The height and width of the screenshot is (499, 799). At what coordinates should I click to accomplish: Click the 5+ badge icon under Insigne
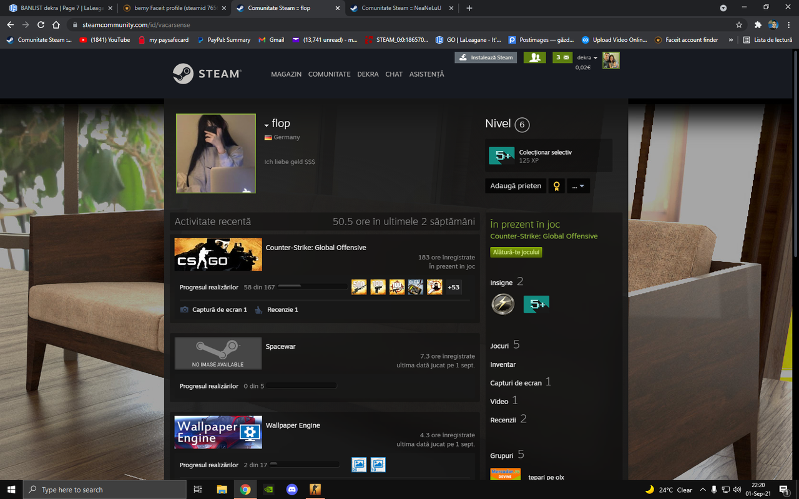536,304
